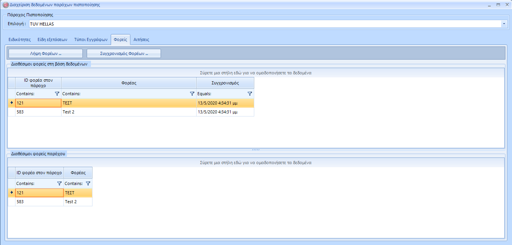Select row 583 in lower provider table
The width and height of the screenshot is (512, 245).
tap(39, 202)
